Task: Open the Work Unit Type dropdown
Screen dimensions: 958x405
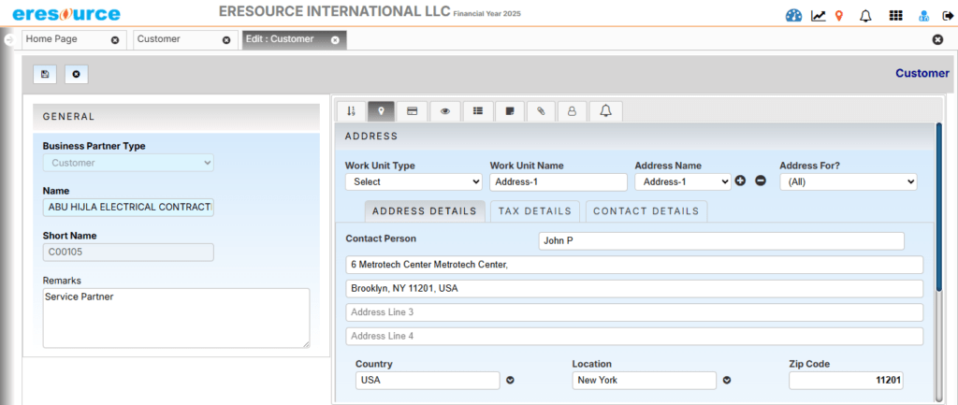Action: pyautogui.click(x=413, y=182)
